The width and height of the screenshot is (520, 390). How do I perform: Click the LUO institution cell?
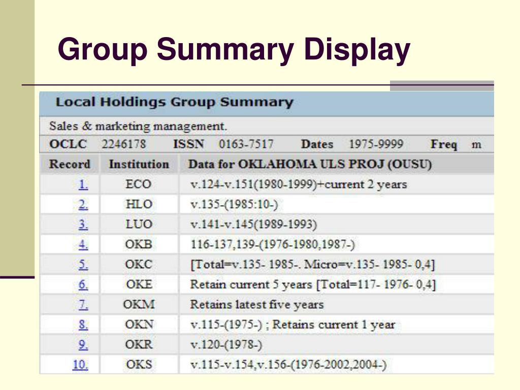139,224
